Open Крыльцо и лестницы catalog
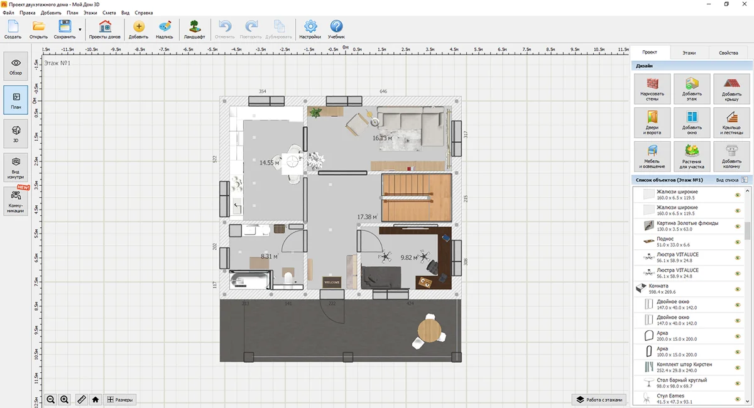Viewport: 754px width, 408px height. [731, 122]
